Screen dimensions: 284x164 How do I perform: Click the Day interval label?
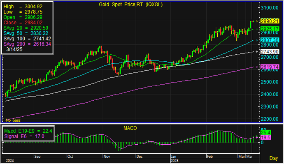click(x=273, y=158)
